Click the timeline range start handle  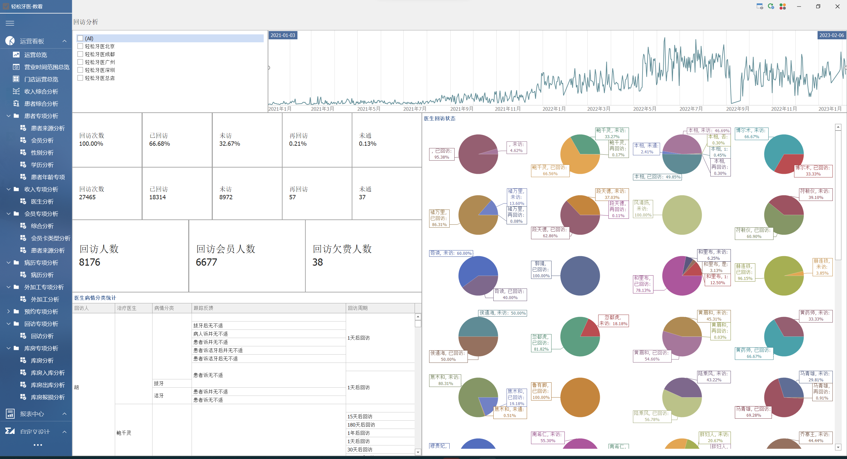(x=269, y=68)
